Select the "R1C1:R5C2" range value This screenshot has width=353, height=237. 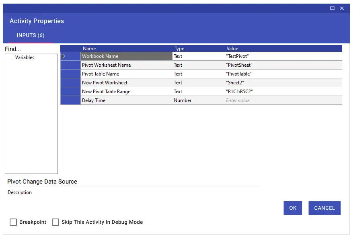click(283, 92)
